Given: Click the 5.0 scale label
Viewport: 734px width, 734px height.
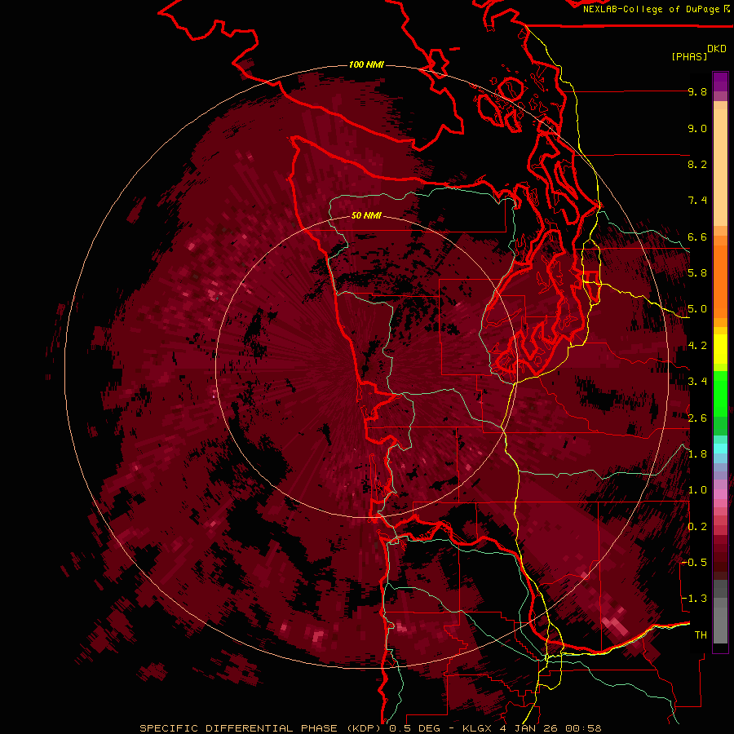Looking at the screenshot, I should [697, 309].
